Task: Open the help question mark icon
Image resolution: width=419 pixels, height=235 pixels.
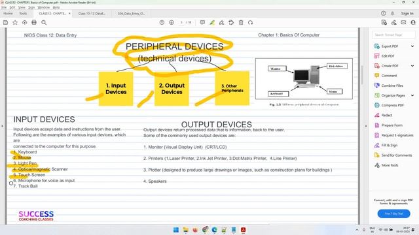Action: (384, 13)
